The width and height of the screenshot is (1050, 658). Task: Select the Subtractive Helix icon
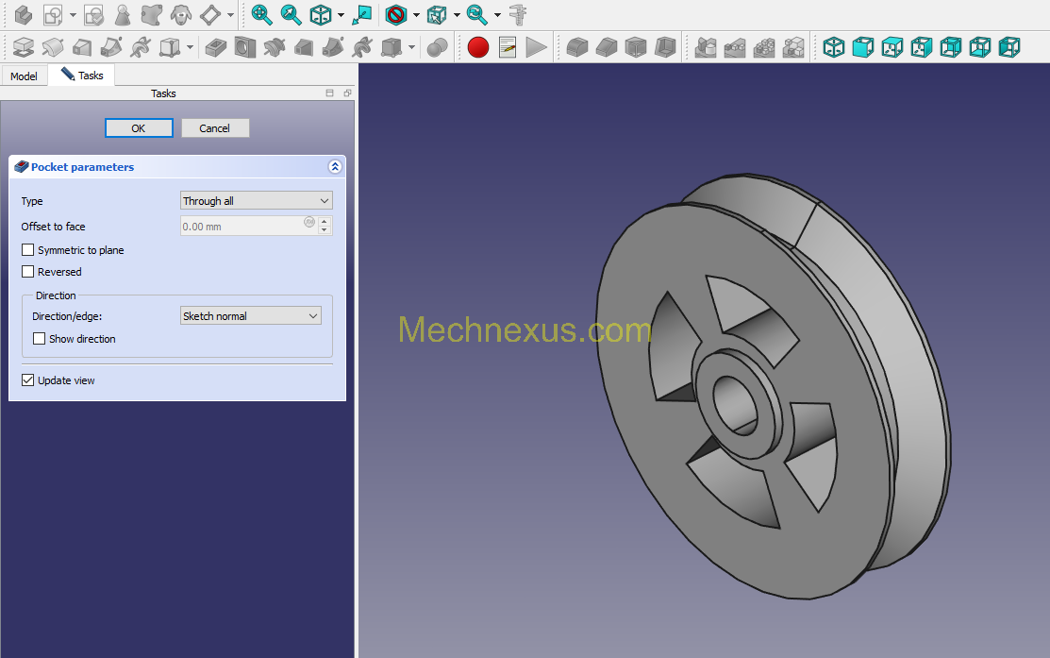[x=362, y=47]
